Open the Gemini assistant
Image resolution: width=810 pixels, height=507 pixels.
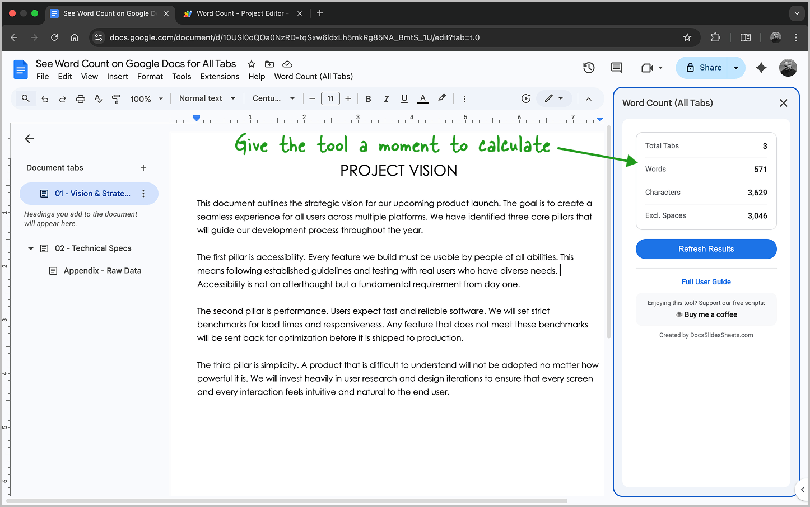point(761,67)
